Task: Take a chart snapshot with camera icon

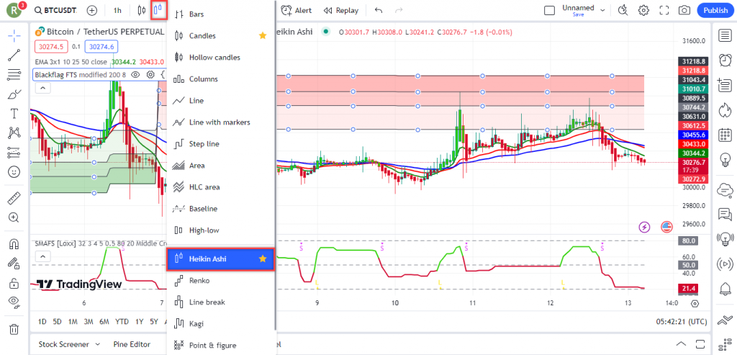Action: [684, 10]
